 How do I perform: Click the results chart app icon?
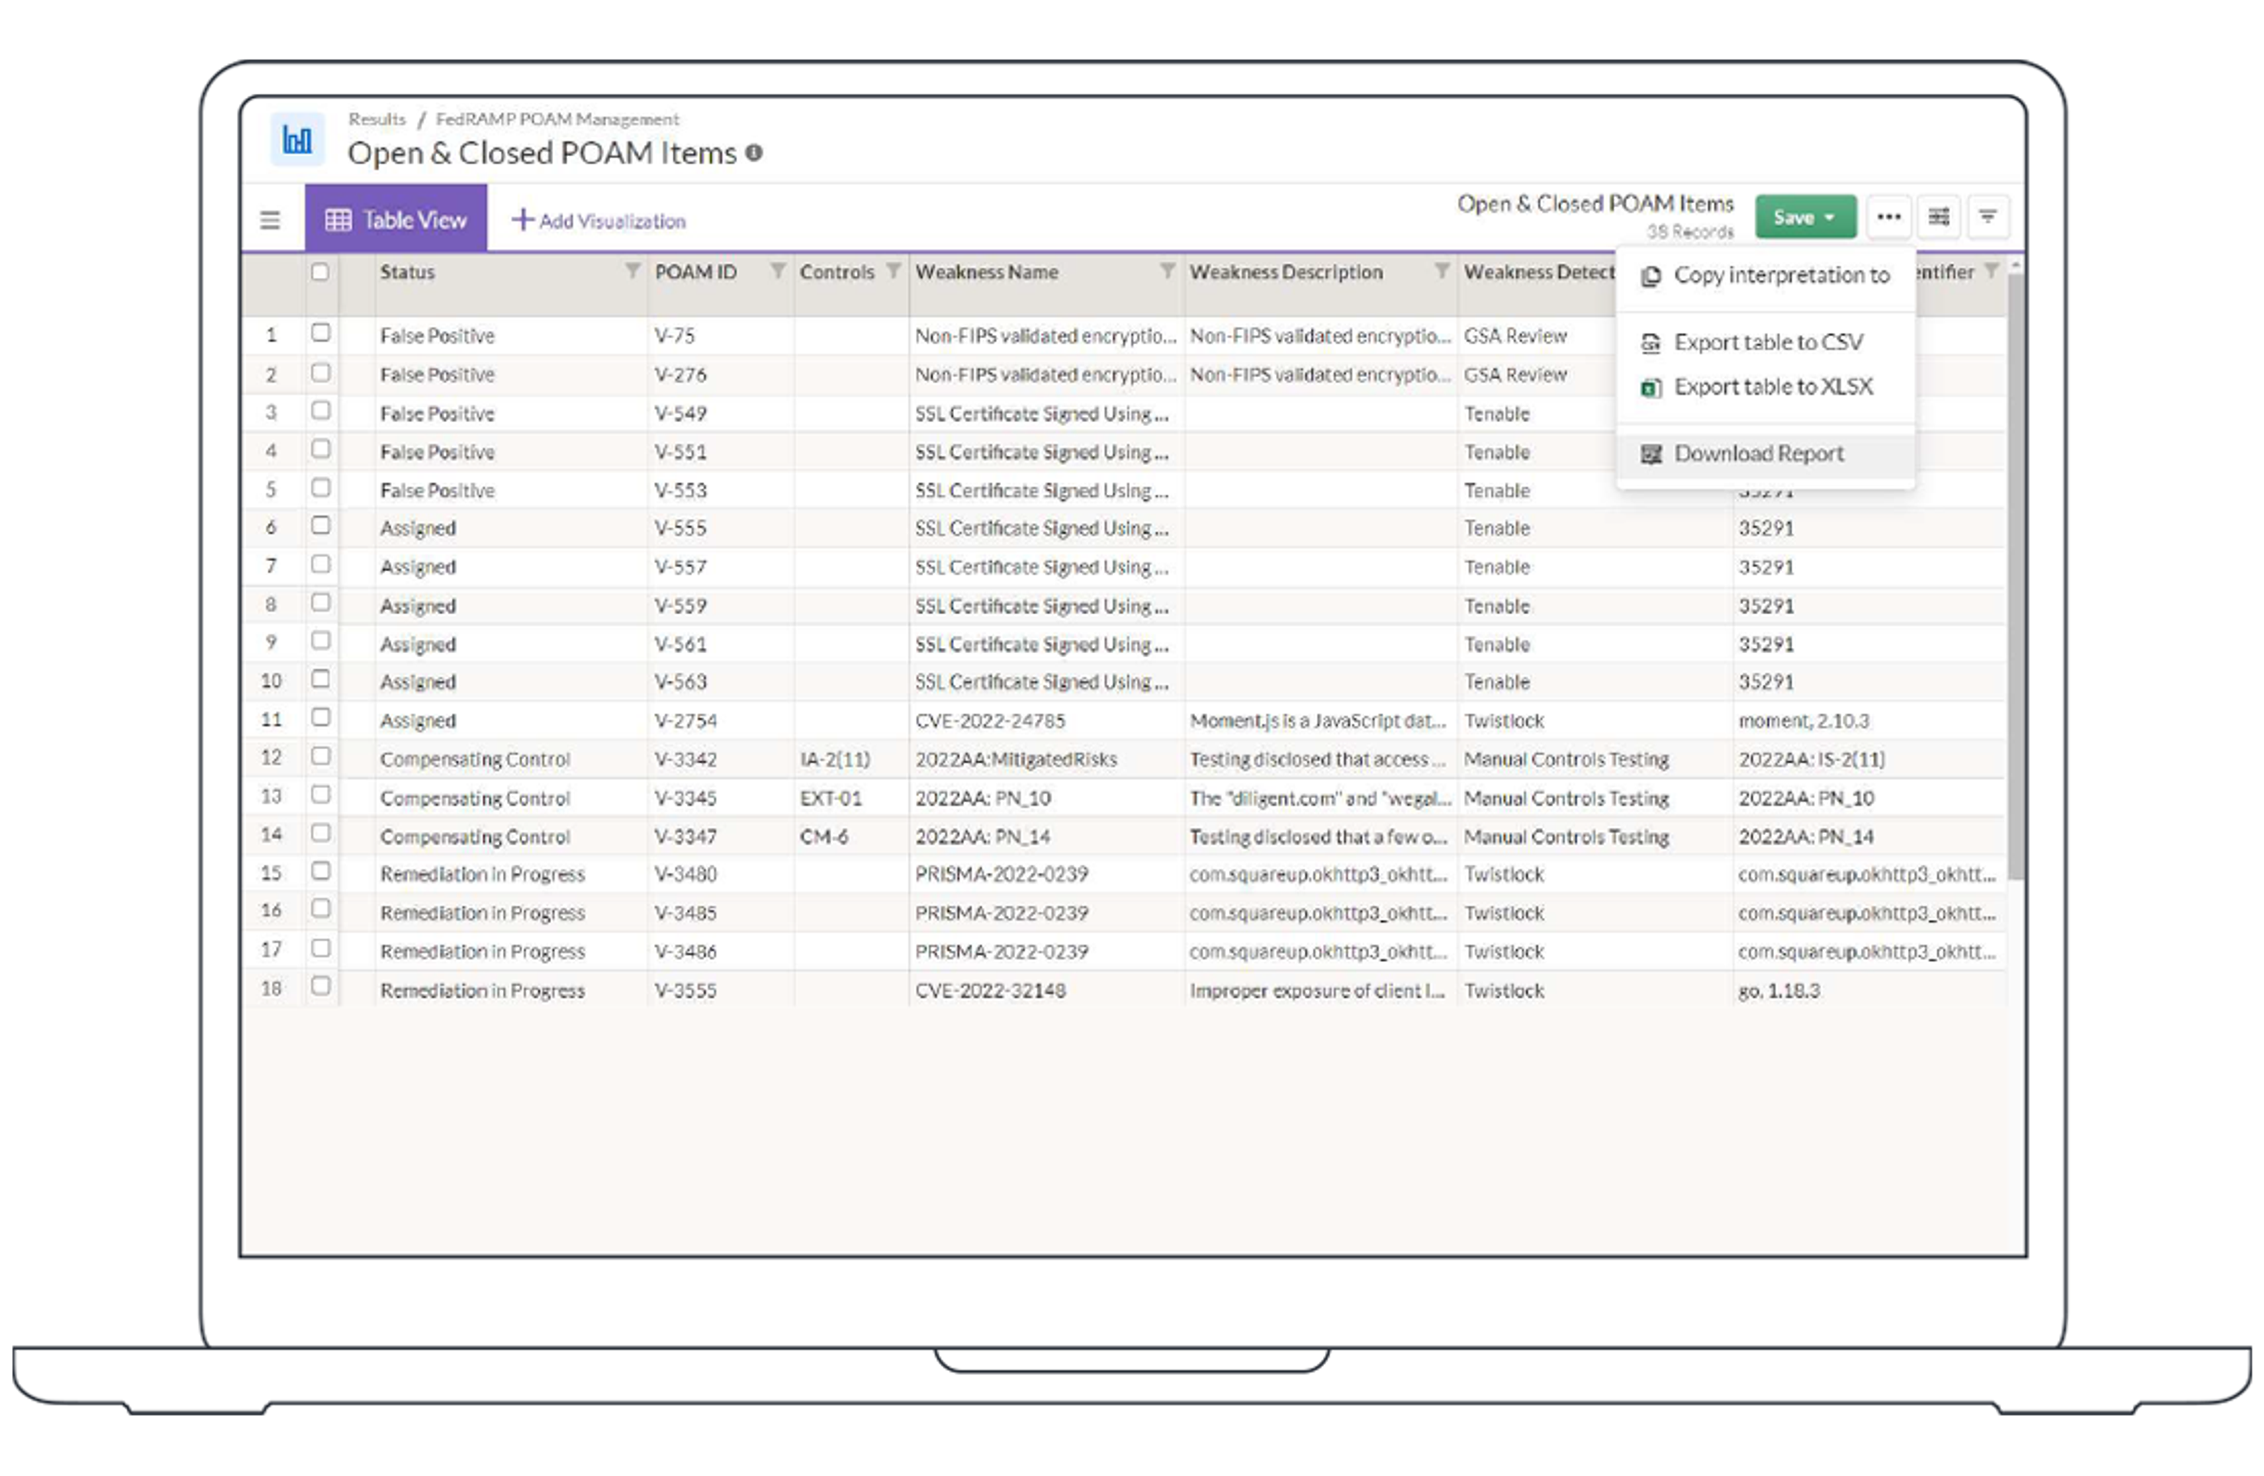click(298, 139)
